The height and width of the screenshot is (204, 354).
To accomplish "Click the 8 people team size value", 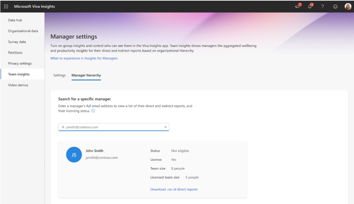I will coord(178,169).
